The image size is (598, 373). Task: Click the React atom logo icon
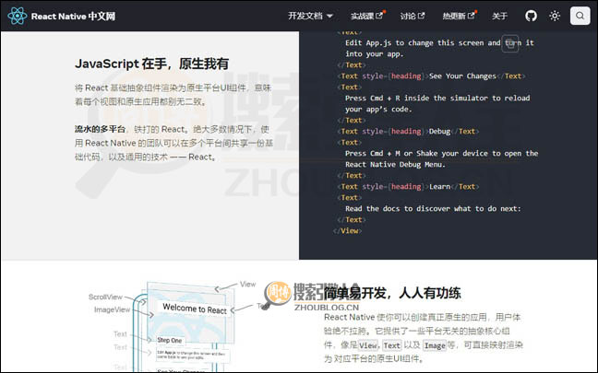18,16
